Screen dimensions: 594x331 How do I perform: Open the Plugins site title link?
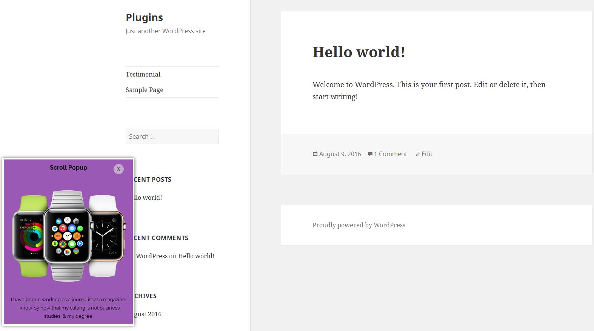(144, 17)
